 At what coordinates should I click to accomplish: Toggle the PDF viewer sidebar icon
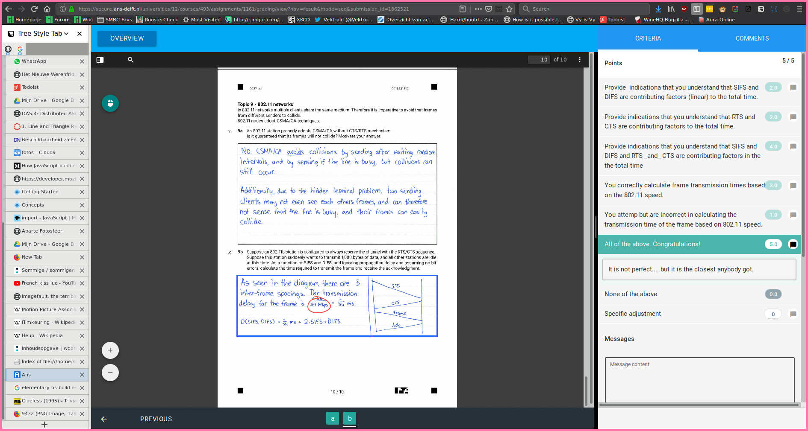(100, 60)
